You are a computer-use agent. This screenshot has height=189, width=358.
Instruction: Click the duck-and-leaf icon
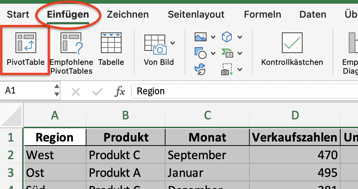(200, 70)
